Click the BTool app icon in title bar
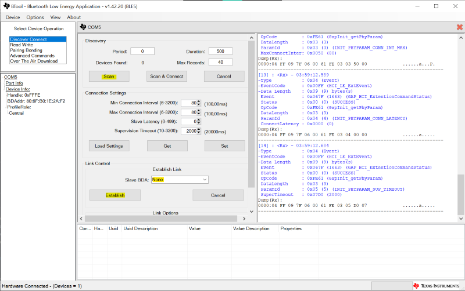This screenshot has width=465, height=291. 6,6
